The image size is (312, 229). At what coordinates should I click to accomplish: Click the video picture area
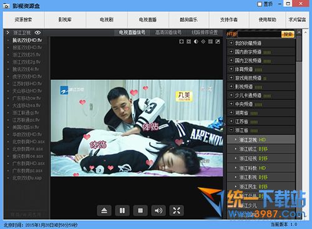pyautogui.click(x=137, y=128)
